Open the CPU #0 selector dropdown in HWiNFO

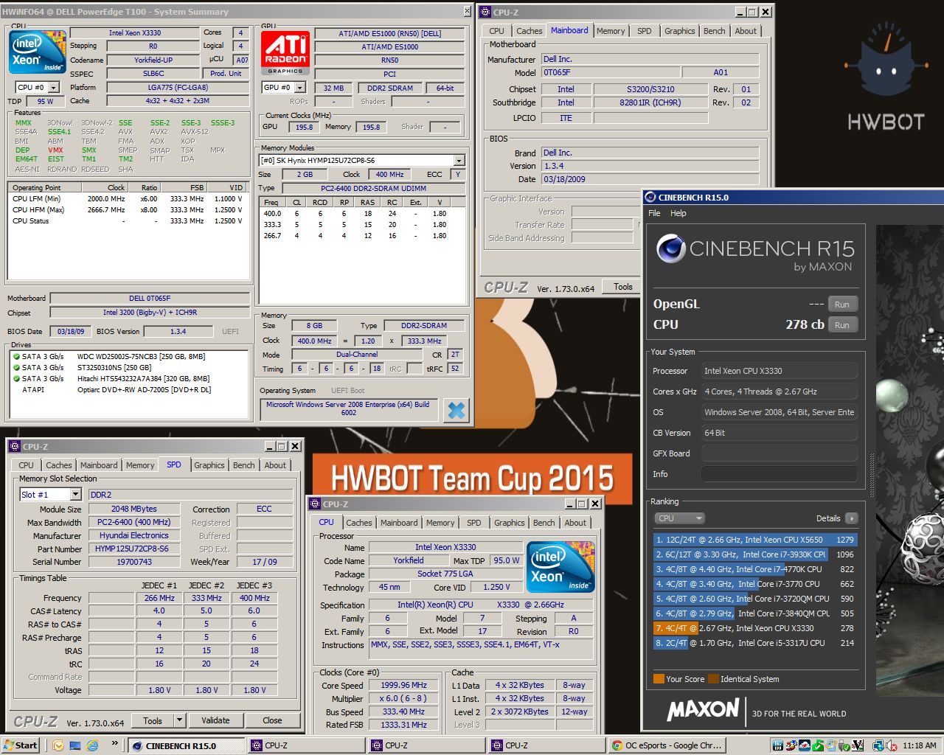coord(53,88)
